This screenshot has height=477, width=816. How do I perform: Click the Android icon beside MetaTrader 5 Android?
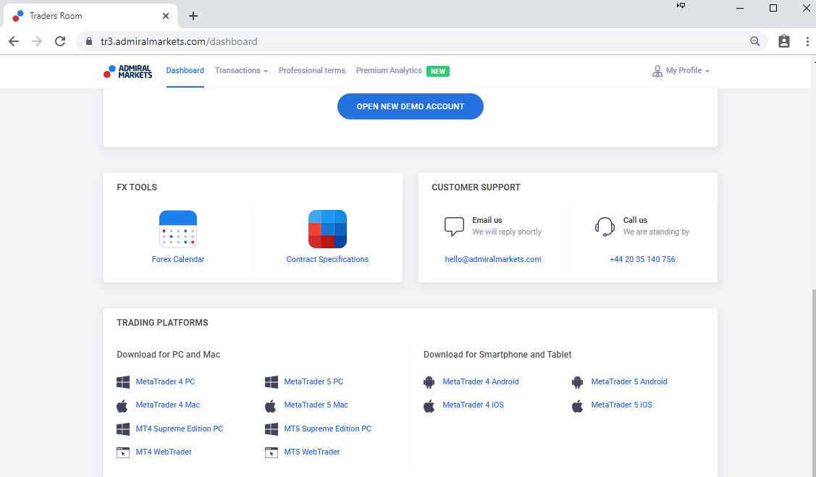point(577,381)
